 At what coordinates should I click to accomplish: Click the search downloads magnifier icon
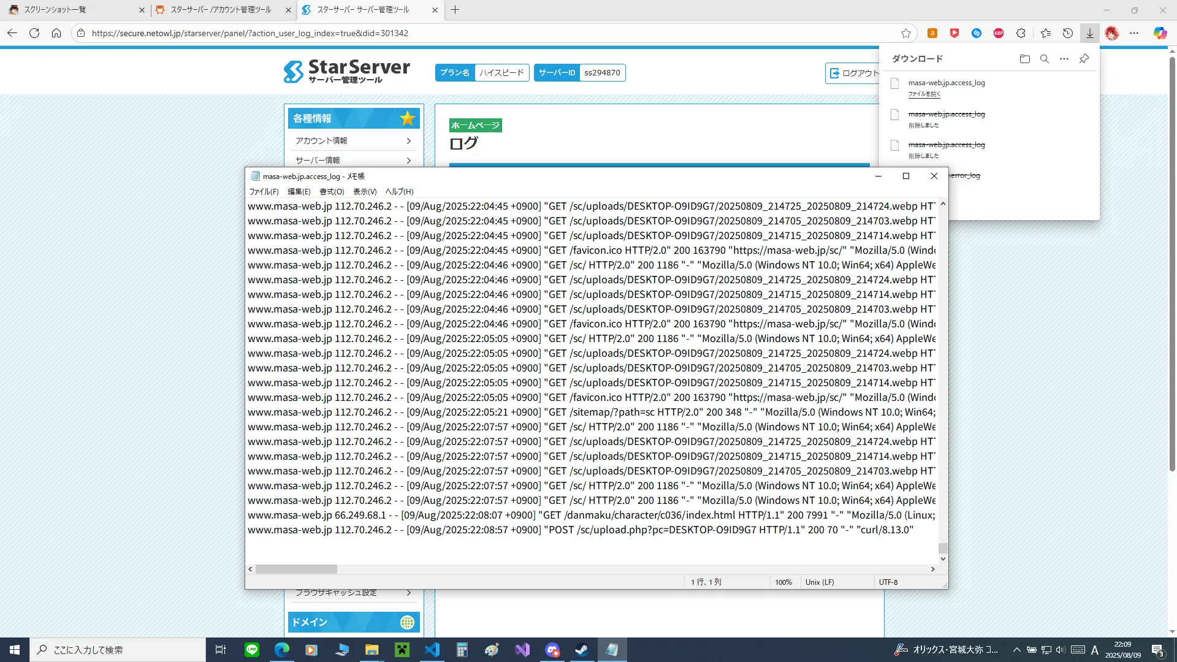click(1045, 59)
